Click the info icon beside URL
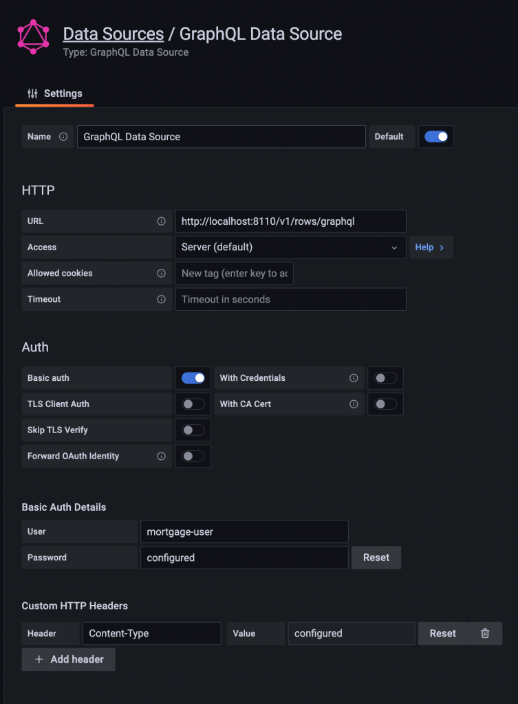This screenshot has height=704, width=518. (162, 221)
